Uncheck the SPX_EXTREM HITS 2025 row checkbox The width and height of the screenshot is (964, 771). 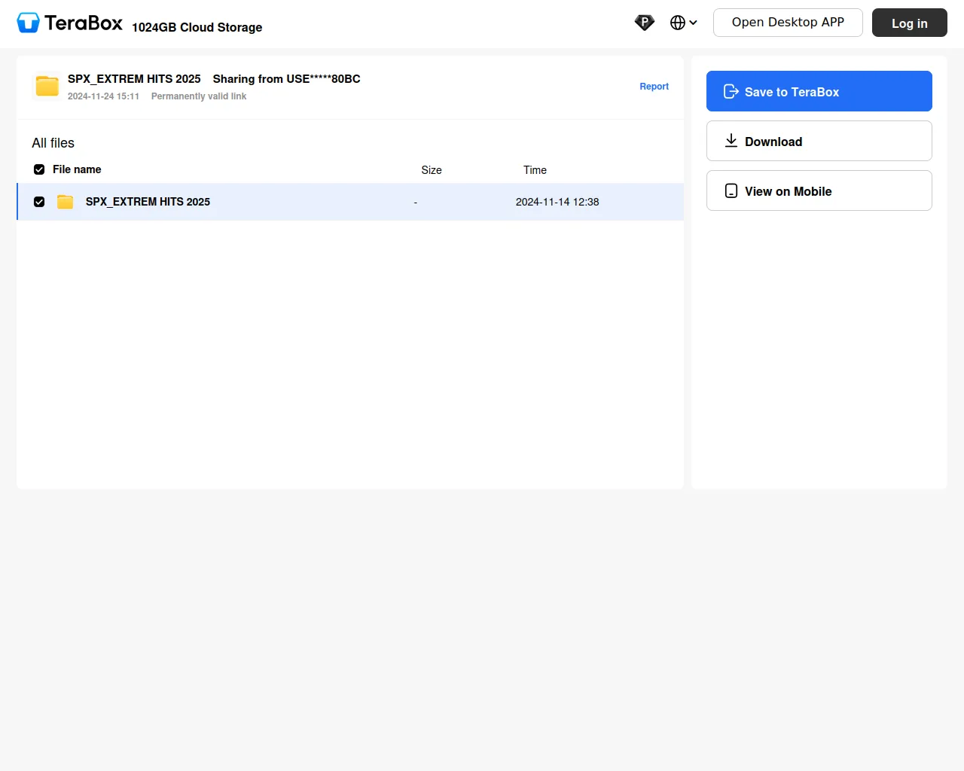[39, 202]
